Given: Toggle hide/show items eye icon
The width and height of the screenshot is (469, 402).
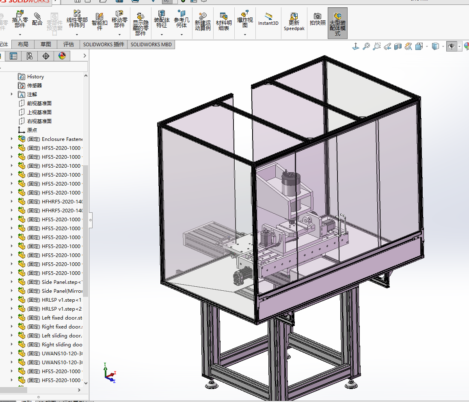Looking at the screenshot, I should coord(451,47).
